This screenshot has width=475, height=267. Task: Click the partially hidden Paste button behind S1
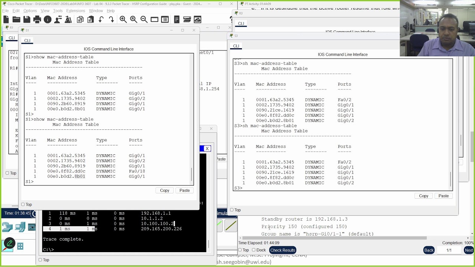pyautogui.click(x=221, y=159)
